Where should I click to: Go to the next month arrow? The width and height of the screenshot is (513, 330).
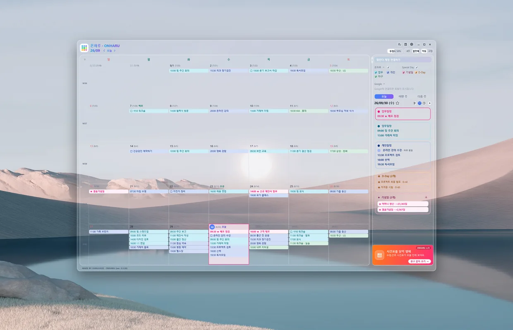click(x=115, y=51)
